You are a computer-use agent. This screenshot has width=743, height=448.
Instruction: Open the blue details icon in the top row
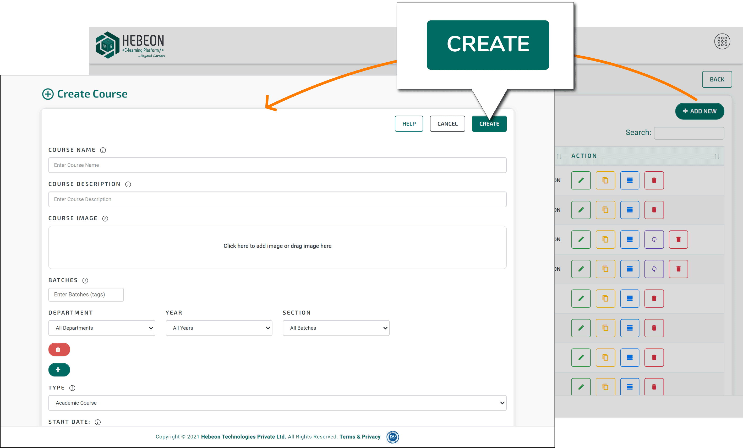pyautogui.click(x=630, y=180)
